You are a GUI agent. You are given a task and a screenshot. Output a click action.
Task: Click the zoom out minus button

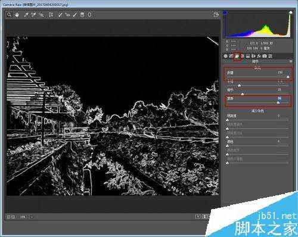pos(9,217)
